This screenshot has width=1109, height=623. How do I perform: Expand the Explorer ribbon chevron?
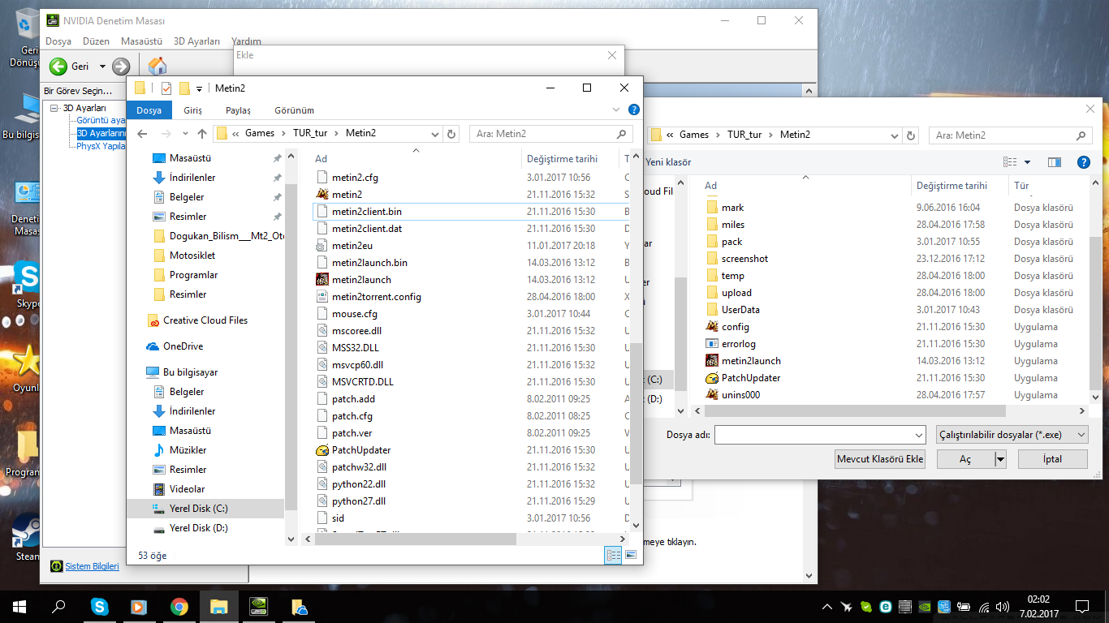click(615, 110)
